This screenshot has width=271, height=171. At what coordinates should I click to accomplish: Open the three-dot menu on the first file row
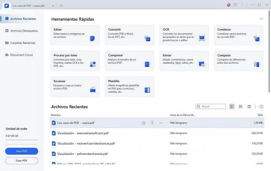point(161,123)
